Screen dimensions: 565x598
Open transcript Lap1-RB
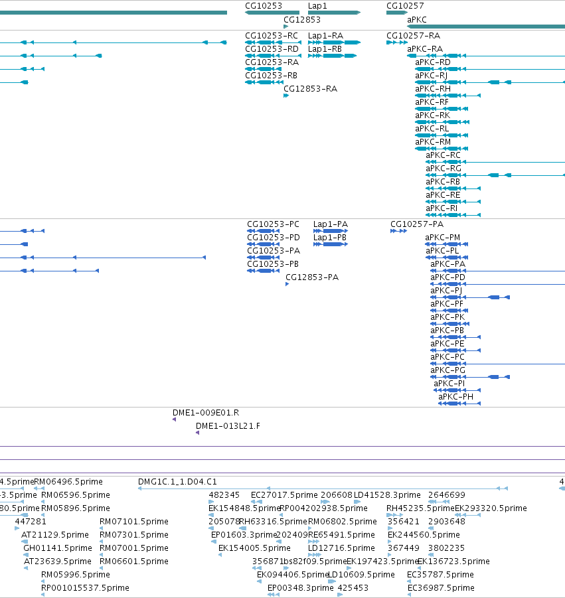click(x=325, y=49)
